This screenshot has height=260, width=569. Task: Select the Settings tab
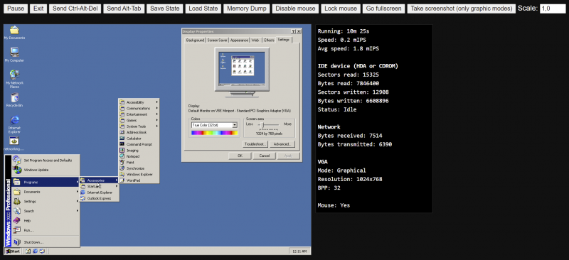coord(283,40)
